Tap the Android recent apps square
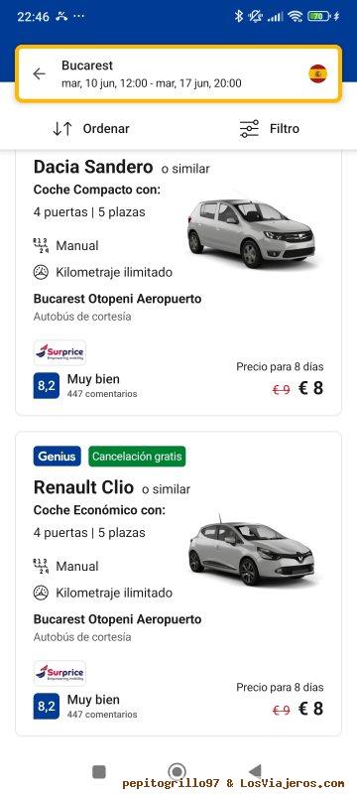Image resolution: width=357 pixels, height=794 pixels. pos(99,772)
